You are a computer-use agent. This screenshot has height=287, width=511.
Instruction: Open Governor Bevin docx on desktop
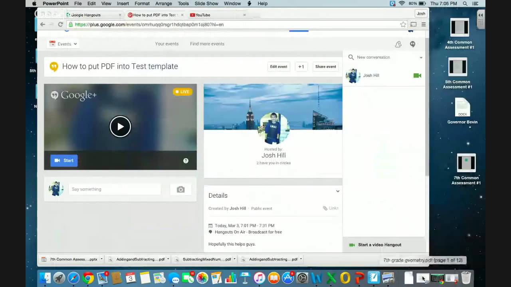(462, 111)
